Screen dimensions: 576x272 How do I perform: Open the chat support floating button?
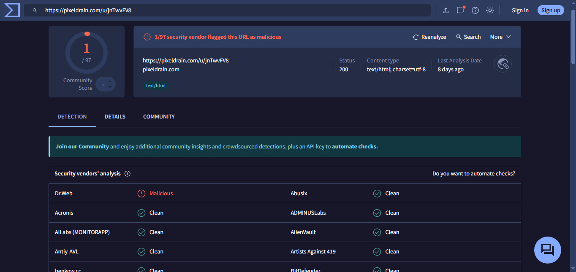pyautogui.click(x=548, y=250)
